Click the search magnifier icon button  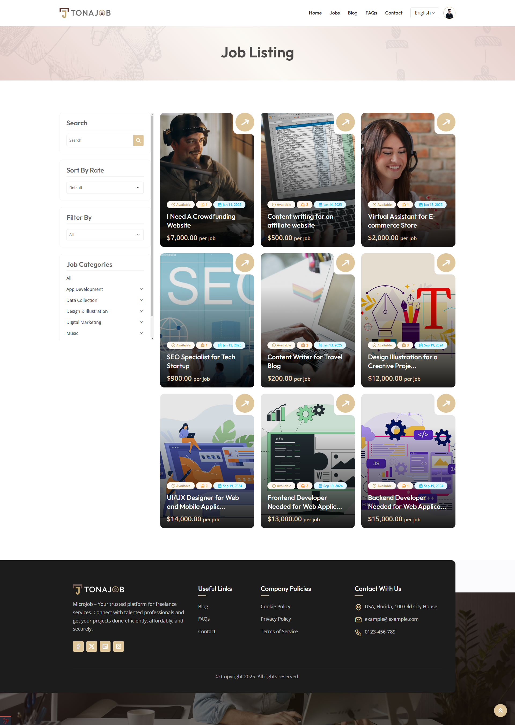tap(138, 140)
